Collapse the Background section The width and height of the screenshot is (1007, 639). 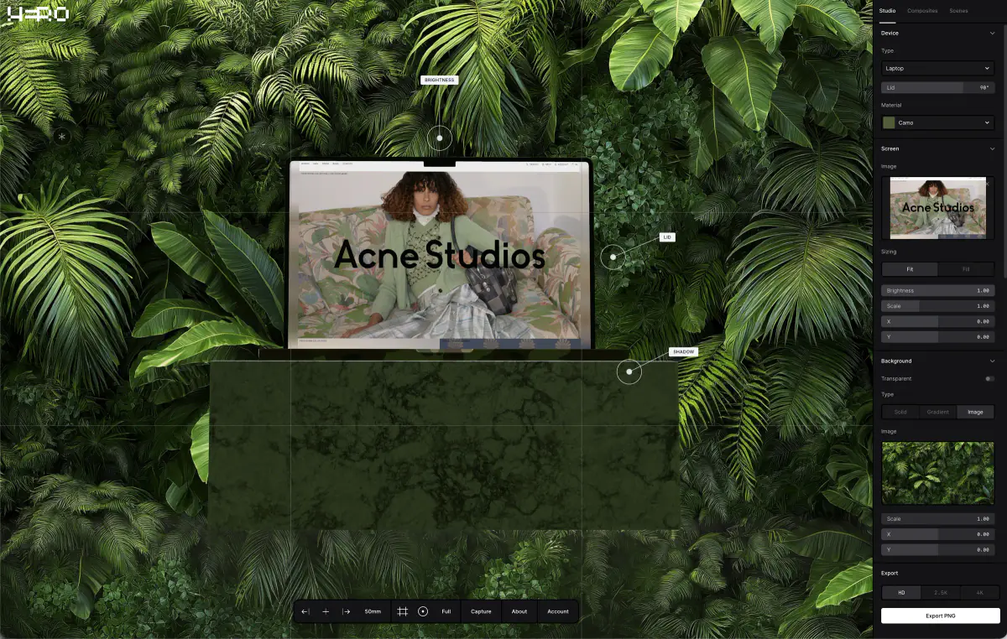click(x=992, y=361)
